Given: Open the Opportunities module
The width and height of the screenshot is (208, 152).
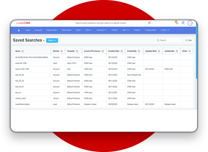Looking at the screenshot, I should (52, 30).
